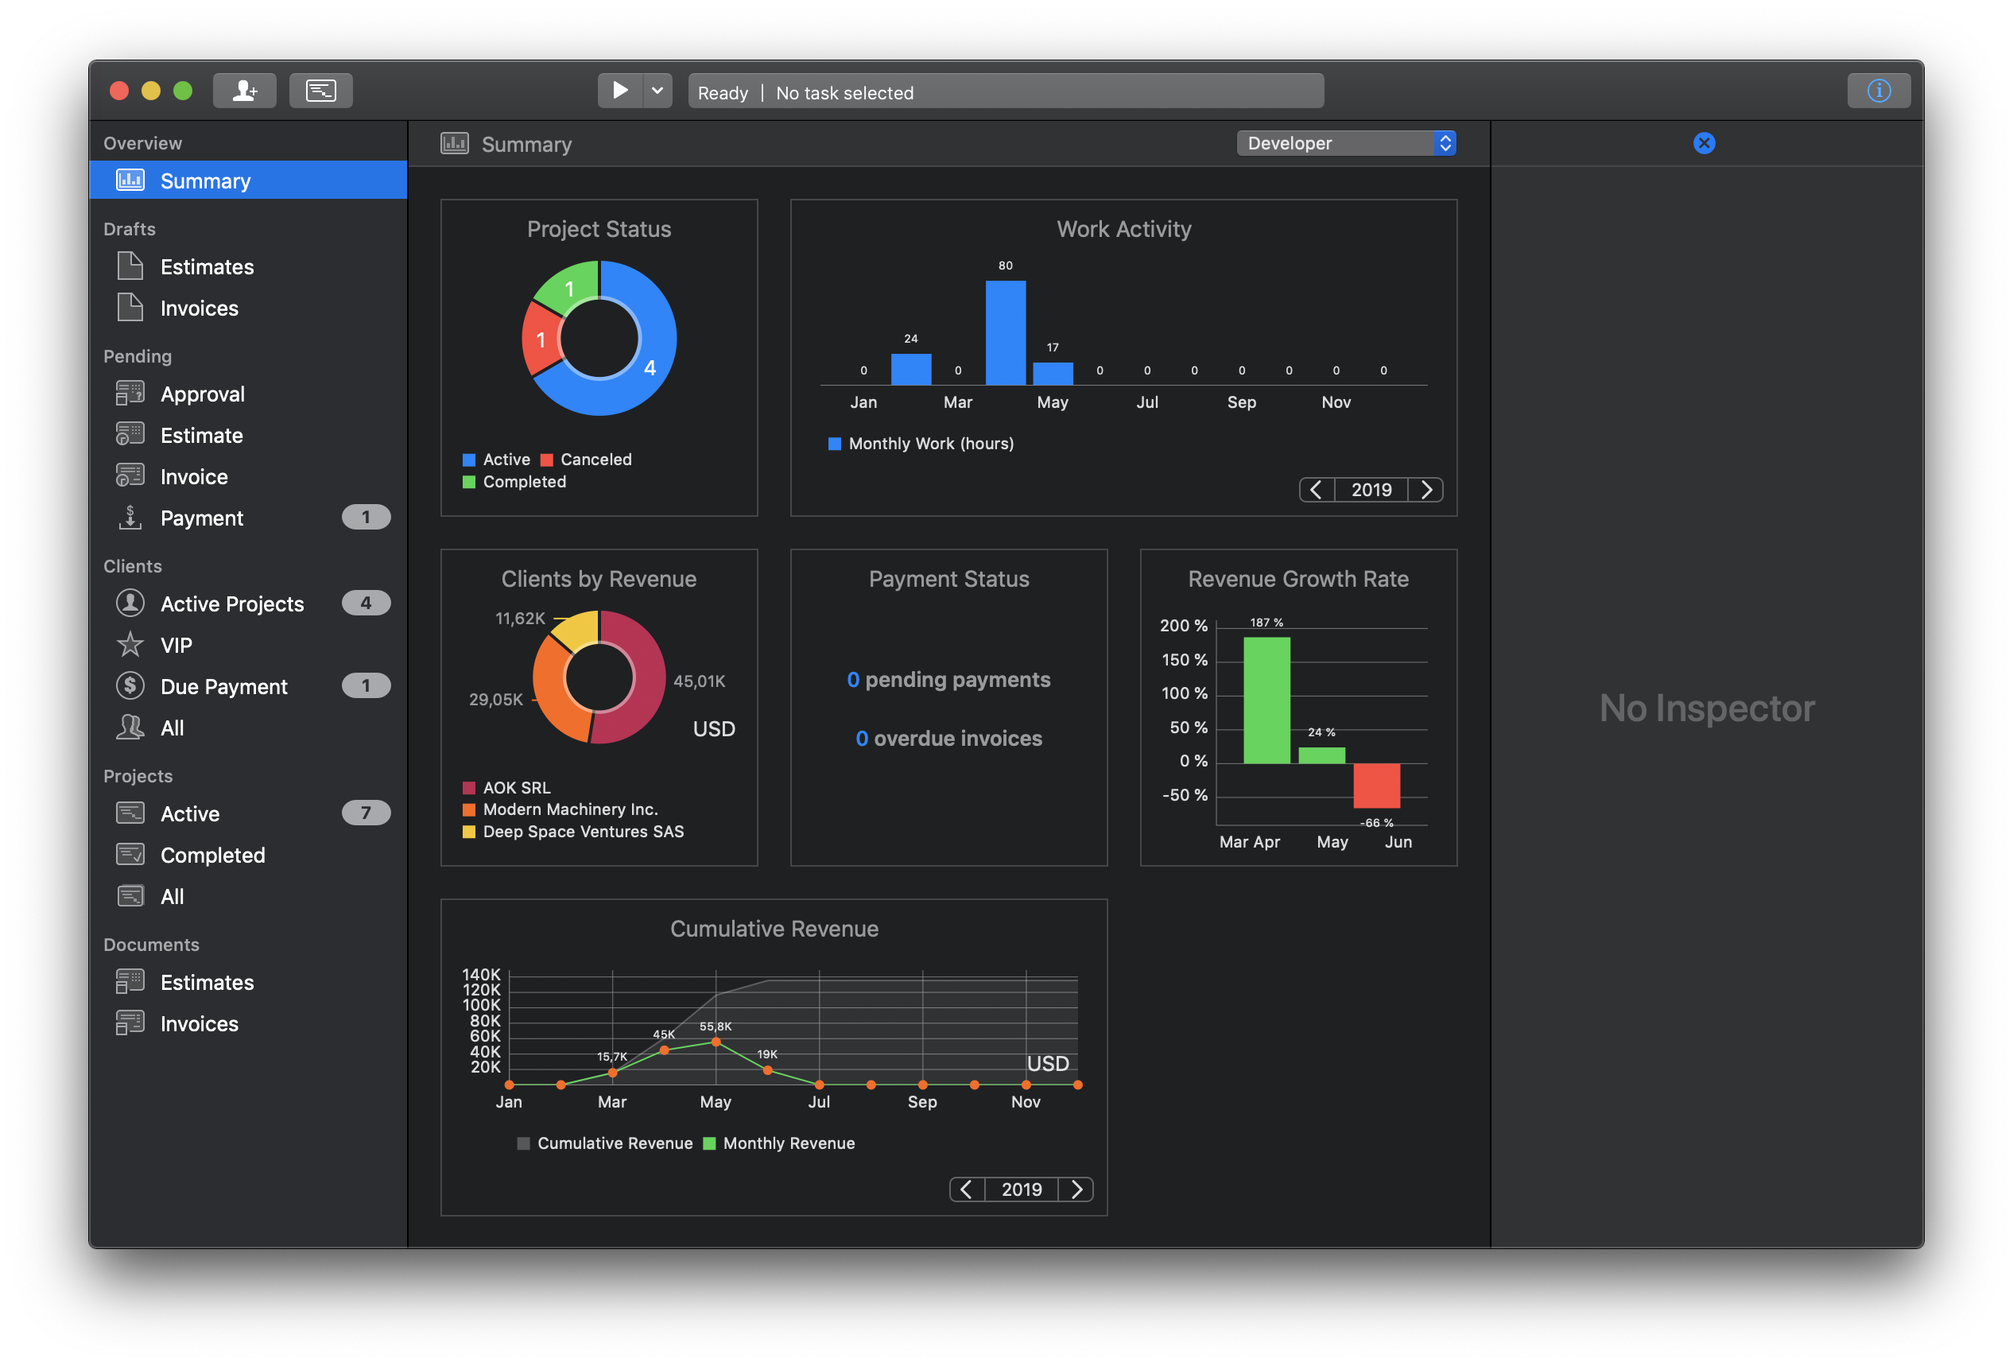The height and width of the screenshot is (1366, 2013).
Task: Open Draft Estimates in sidebar
Action: tap(206, 267)
